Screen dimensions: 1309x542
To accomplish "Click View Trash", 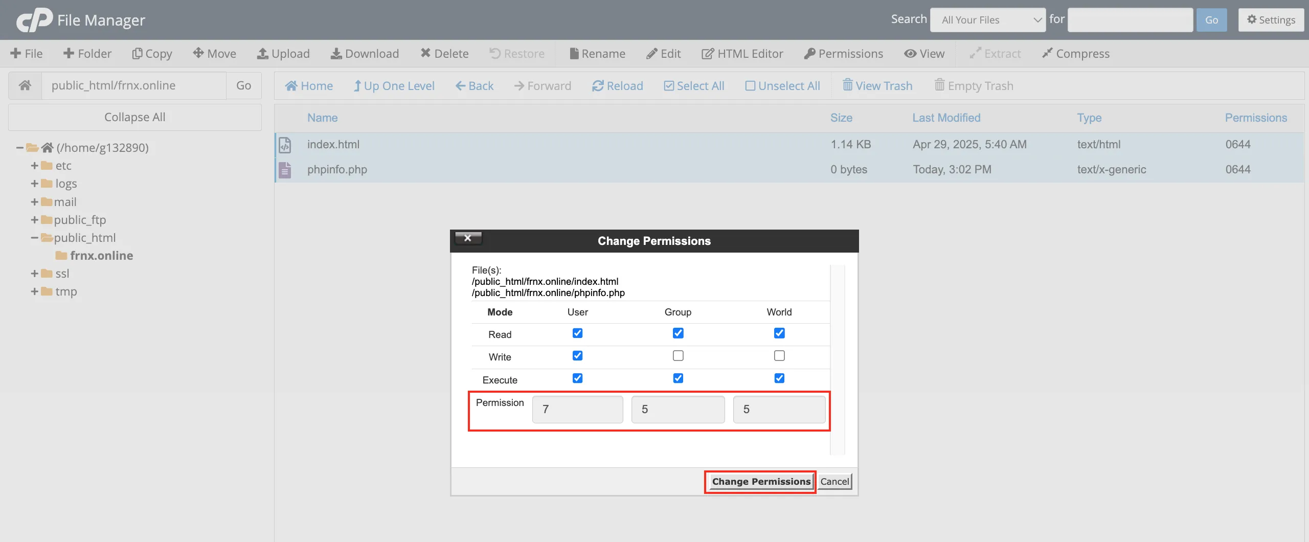I will (x=877, y=85).
